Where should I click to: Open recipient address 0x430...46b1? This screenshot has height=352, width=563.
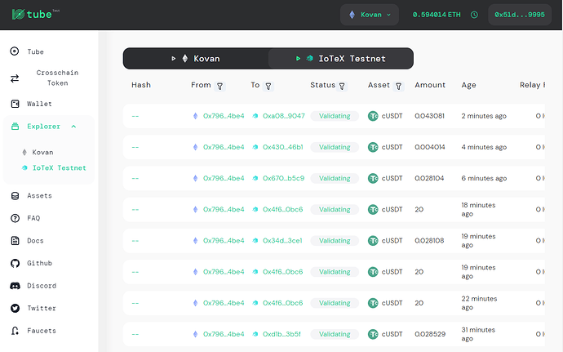[x=283, y=148]
